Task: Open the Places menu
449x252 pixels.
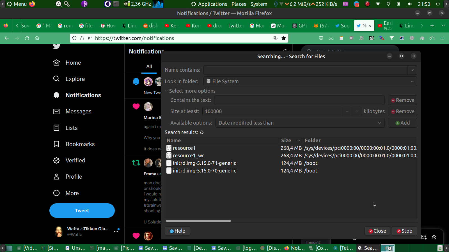Action: [239, 4]
